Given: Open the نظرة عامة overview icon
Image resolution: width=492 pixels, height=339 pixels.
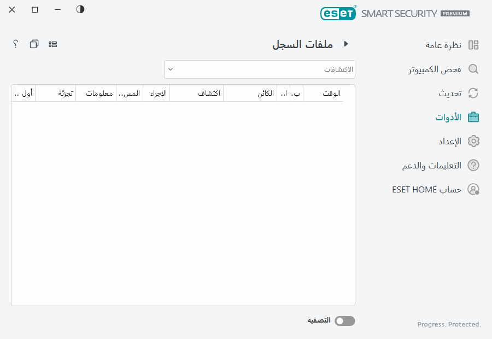Looking at the screenshot, I should pos(473,45).
